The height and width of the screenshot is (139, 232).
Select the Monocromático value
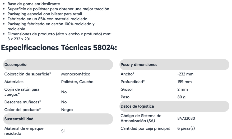pyautogui.click(x=76, y=74)
